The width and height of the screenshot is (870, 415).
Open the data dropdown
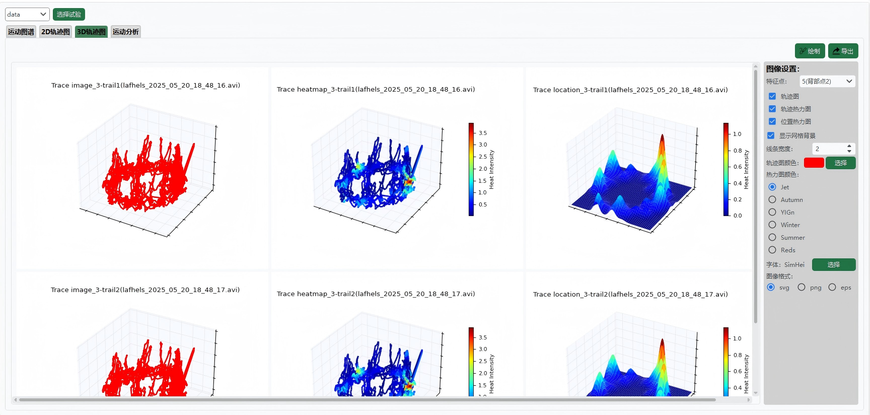[27, 14]
